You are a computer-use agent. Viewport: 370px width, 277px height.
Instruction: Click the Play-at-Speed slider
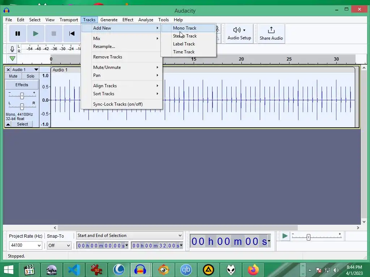[x=317, y=237]
